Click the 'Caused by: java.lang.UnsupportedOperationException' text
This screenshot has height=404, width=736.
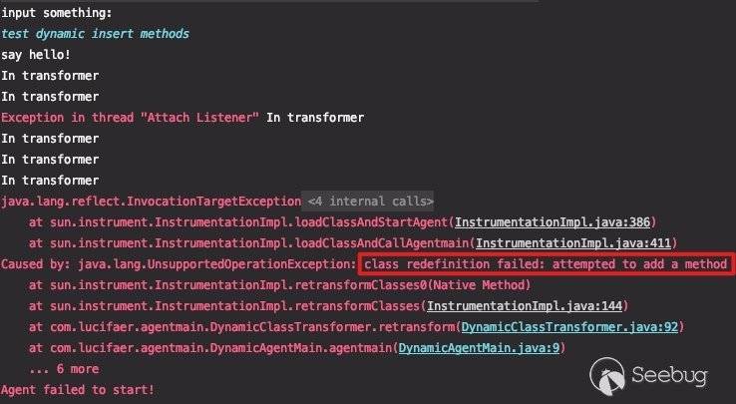179,264
